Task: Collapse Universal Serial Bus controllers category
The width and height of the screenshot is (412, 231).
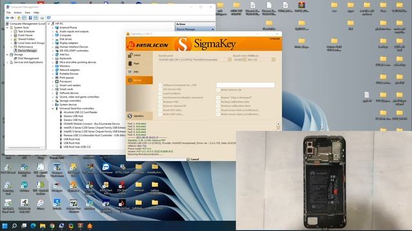Action: (53, 108)
